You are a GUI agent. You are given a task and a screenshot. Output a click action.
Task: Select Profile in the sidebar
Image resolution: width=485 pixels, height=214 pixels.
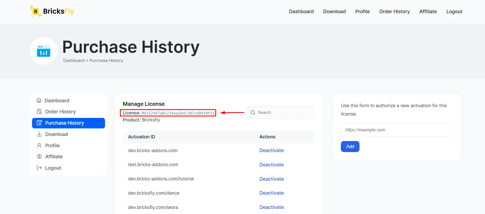[68, 146]
